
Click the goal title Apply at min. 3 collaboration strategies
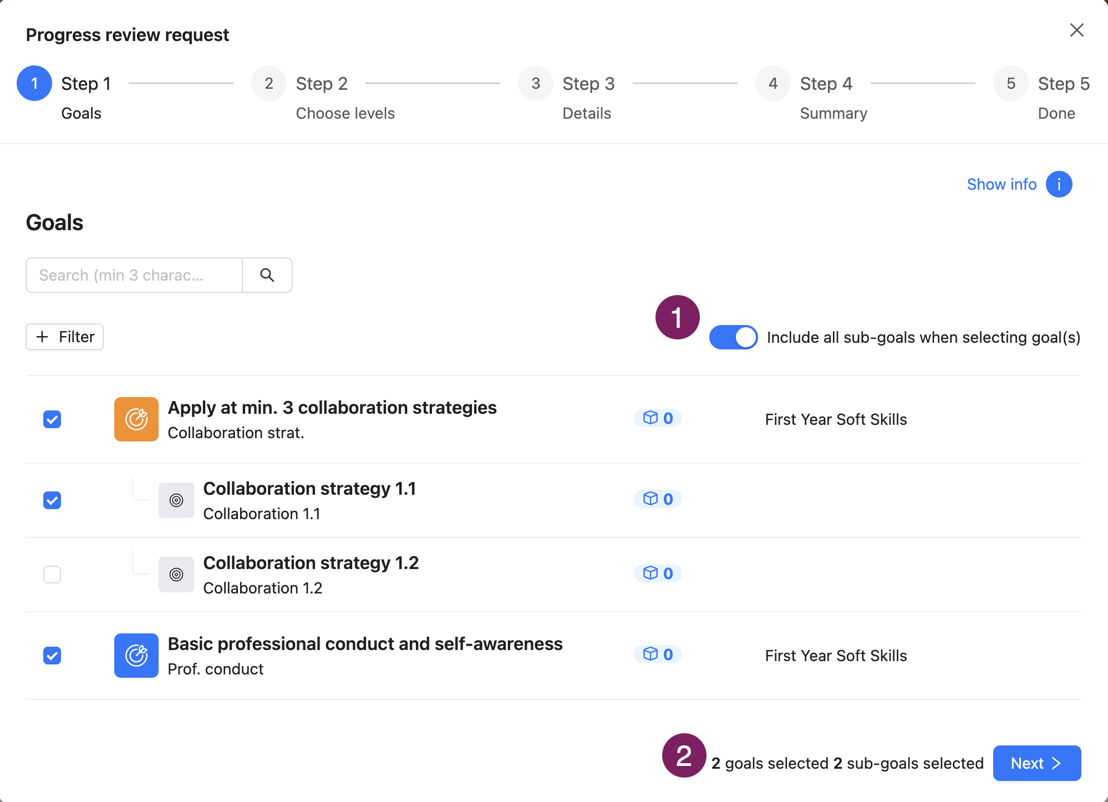pyautogui.click(x=332, y=408)
